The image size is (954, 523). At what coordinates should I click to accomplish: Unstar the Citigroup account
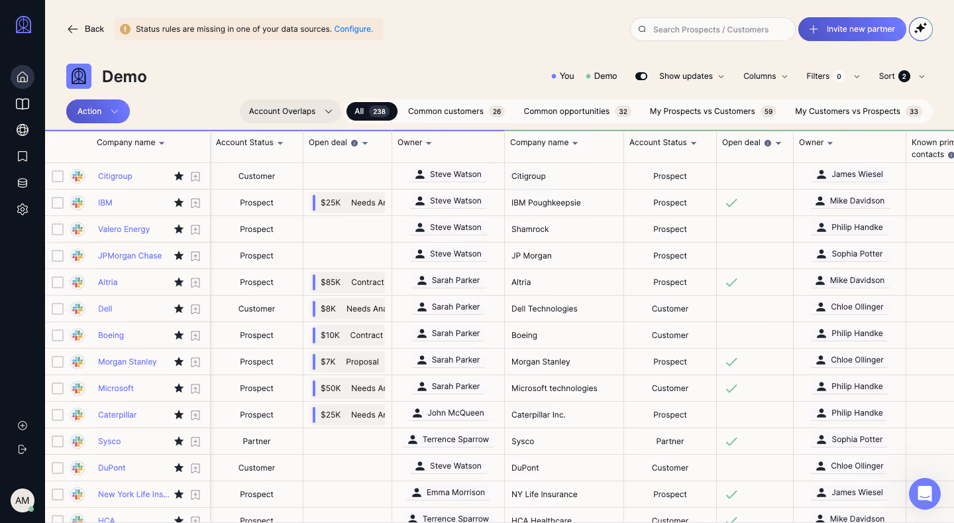[179, 176]
